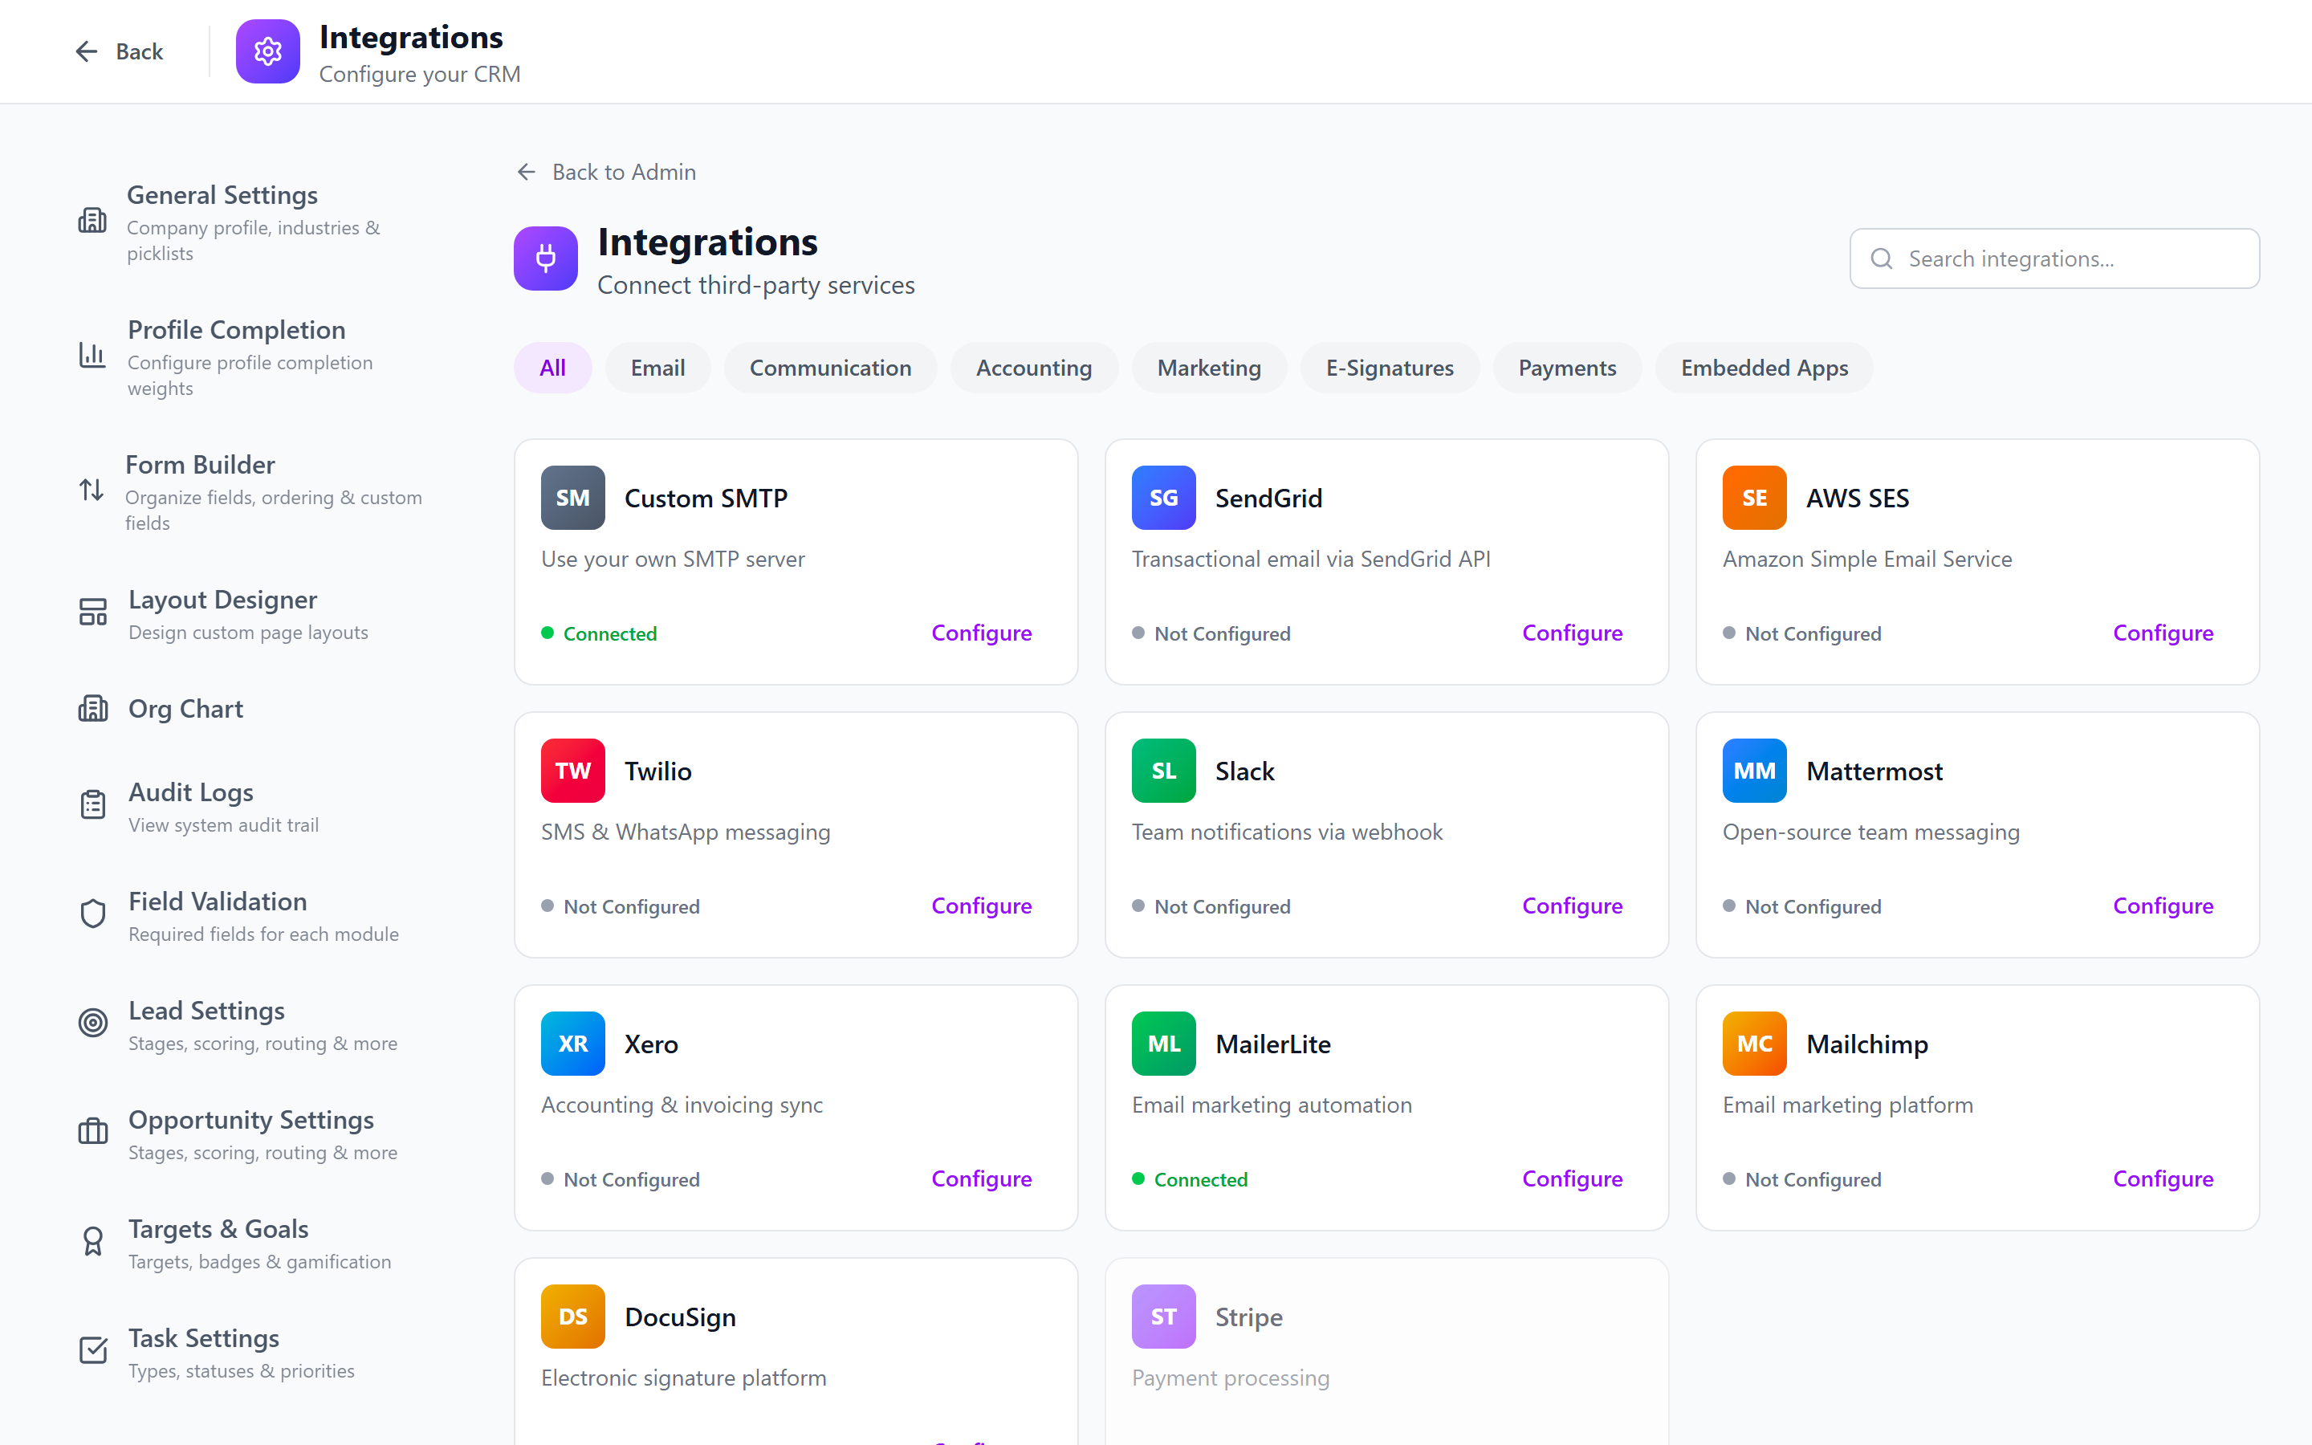Select the E-Signatures filter
Image resolution: width=2312 pixels, height=1445 pixels.
point(1389,368)
